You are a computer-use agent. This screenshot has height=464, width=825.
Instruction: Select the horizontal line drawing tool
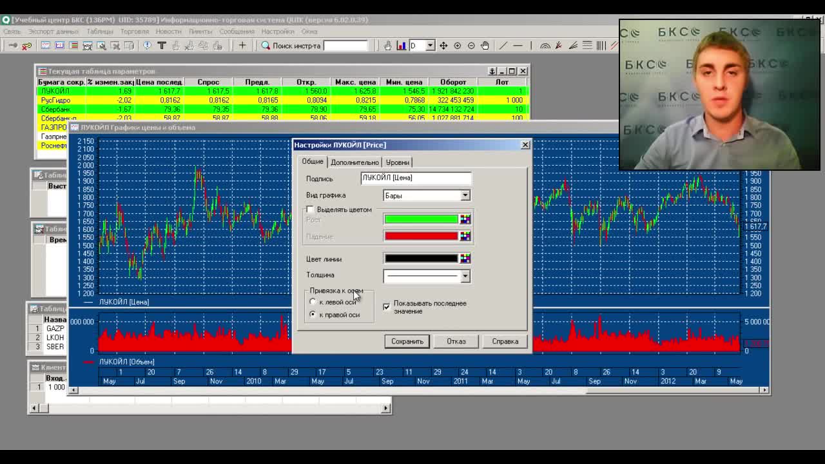click(518, 46)
